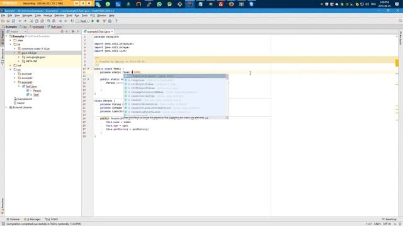Image resolution: width=403 pixels, height=226 pixels.
Task: Click the run gutter icon beside class Test1
Action: 88,68
